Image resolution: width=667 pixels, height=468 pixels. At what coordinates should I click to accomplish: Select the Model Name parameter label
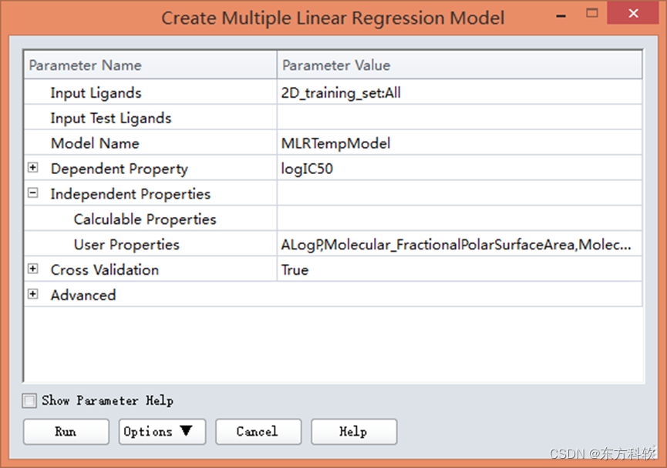(x=95, y=143)
